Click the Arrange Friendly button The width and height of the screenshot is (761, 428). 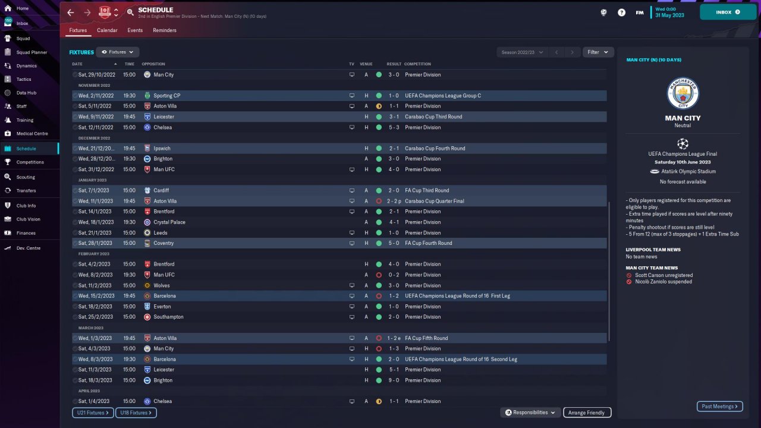point(587,413)
